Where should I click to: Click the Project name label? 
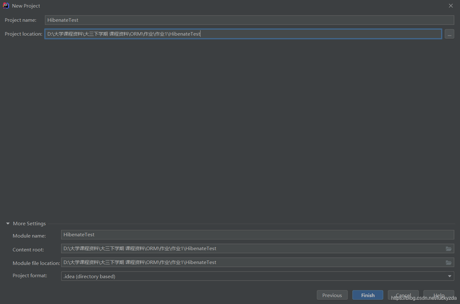click(21, 20)
